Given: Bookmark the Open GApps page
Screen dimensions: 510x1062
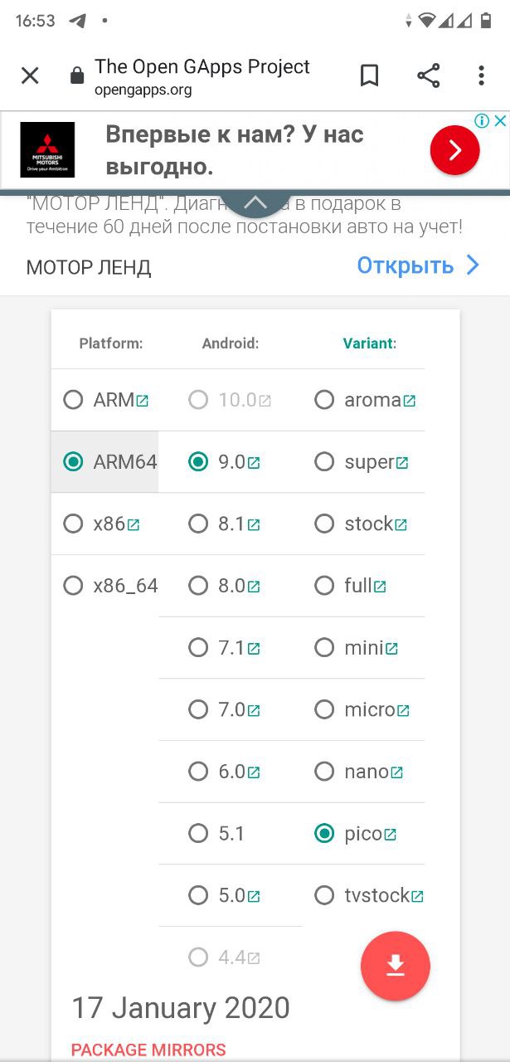Looking at the screenshot, I should 370,76.
